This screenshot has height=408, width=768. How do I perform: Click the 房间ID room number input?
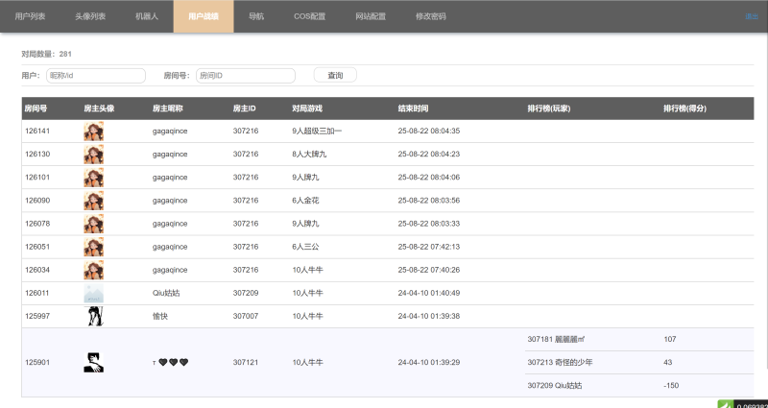[246, 75]
